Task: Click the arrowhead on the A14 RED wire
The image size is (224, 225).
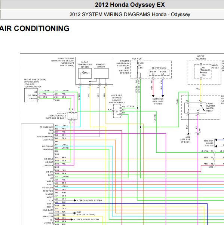Action: click(72, 219)
